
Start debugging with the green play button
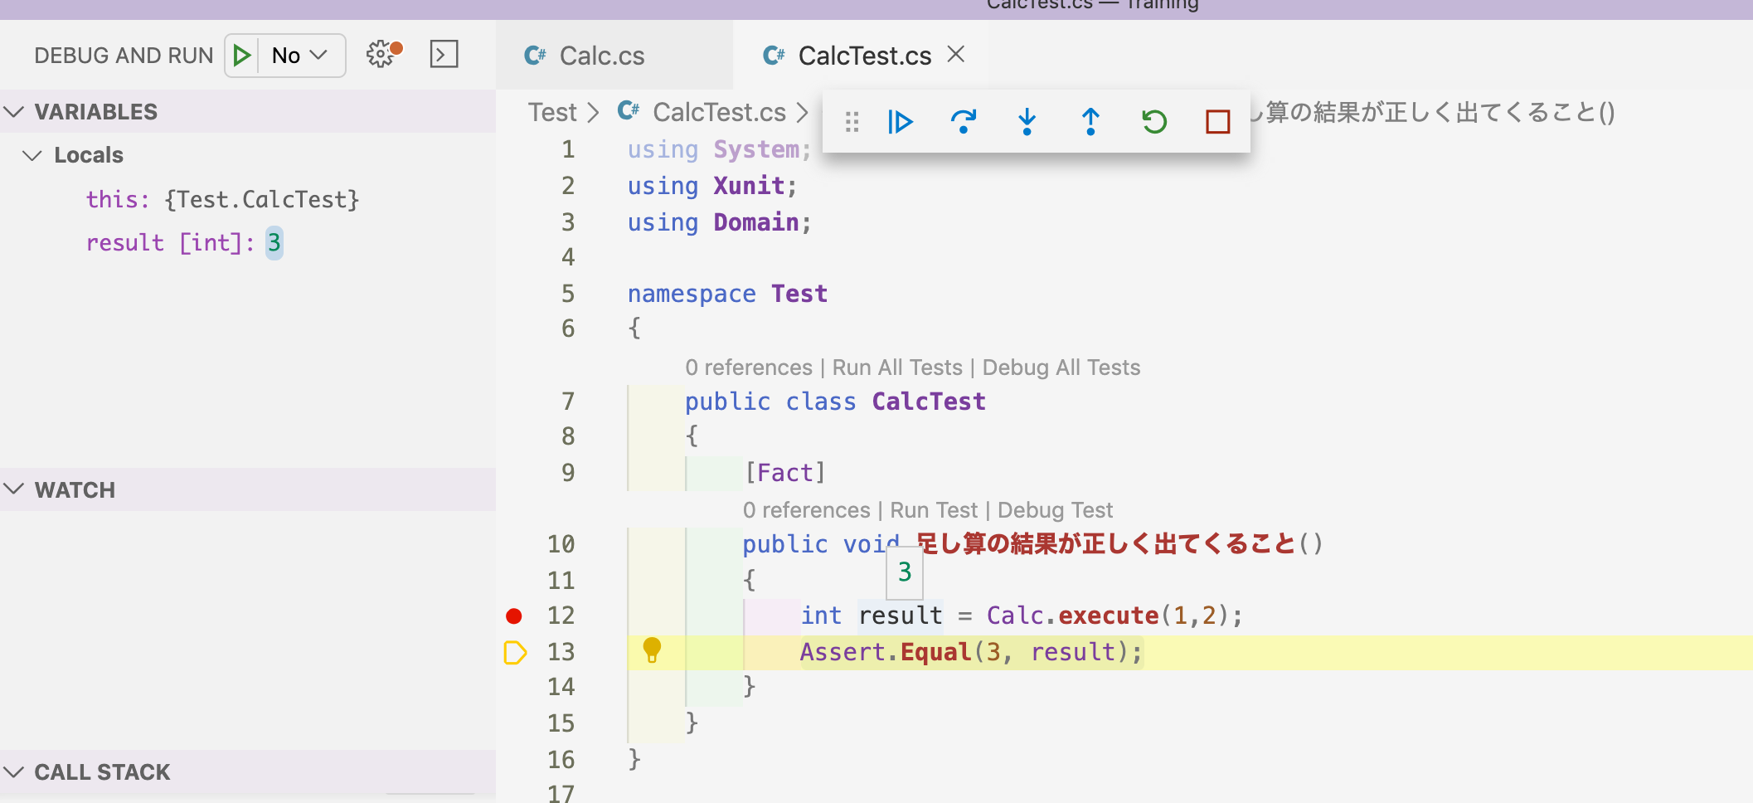tap(242, 56)
